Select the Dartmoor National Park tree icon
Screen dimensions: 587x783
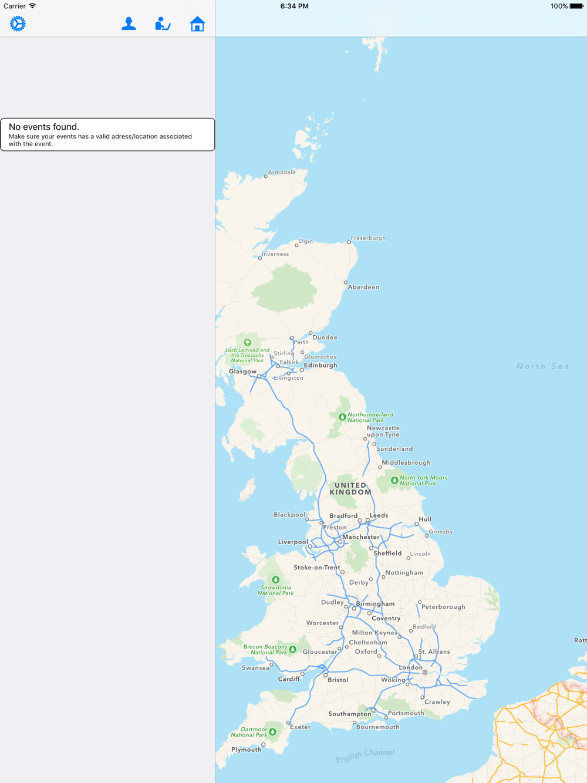(x=272, y=732)
